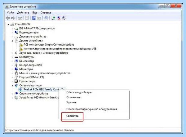Click the Forward arrow in the toolbar
Viewport: 186px width, 137px height.
click(x=13, y=18)
